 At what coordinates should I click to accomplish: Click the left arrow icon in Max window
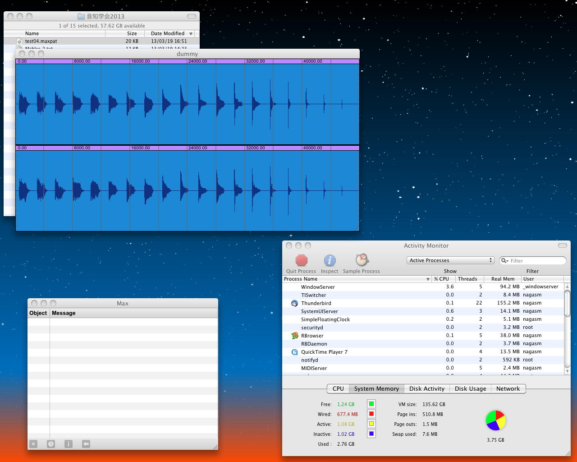(x=86, y=444)
